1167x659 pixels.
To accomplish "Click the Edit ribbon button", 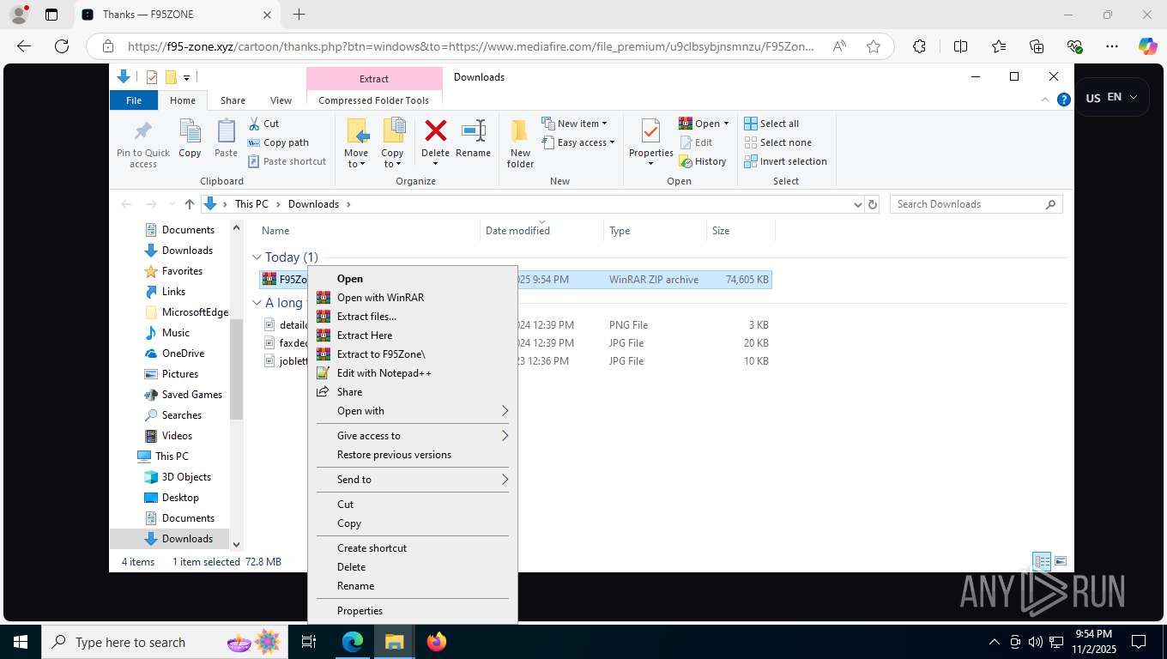I will tap(696, 142).
